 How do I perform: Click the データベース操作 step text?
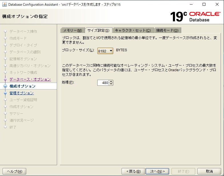pos(23,31)
